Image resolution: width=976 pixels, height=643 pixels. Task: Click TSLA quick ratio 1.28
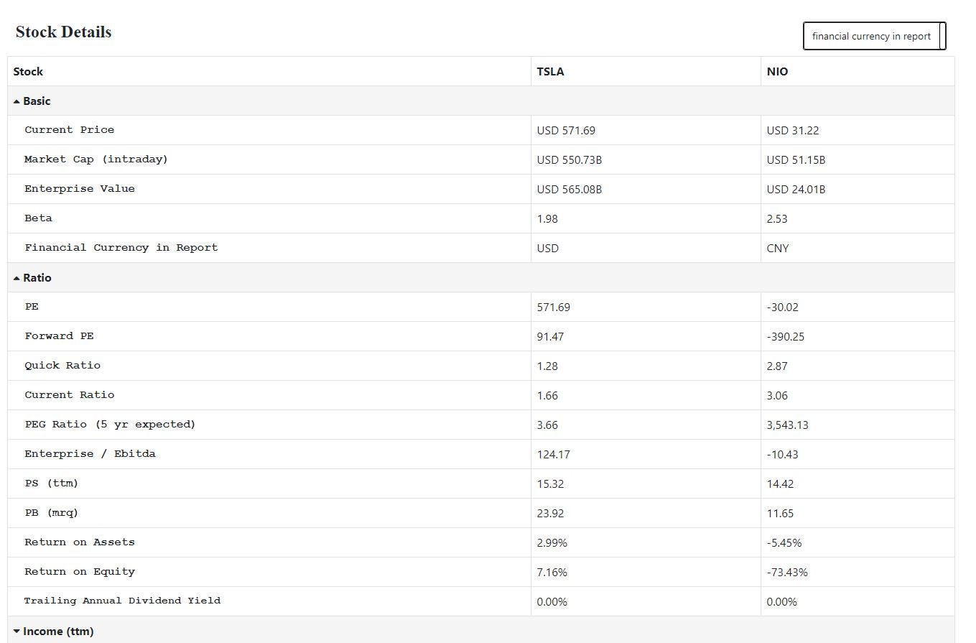(x=547, y=366)
